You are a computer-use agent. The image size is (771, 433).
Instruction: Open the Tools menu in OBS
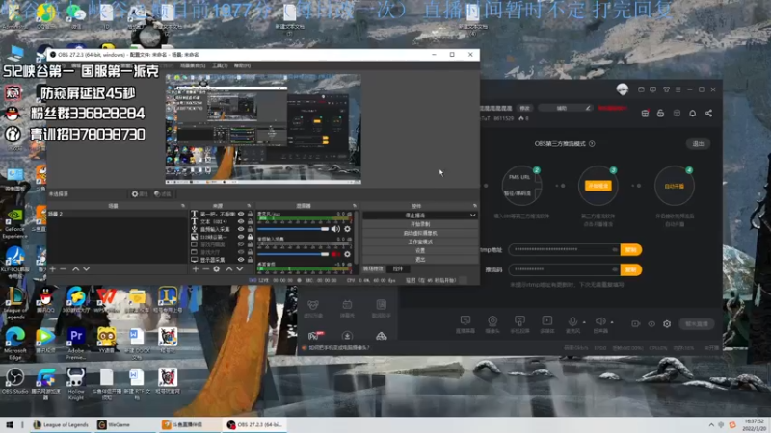click(220, 65)
